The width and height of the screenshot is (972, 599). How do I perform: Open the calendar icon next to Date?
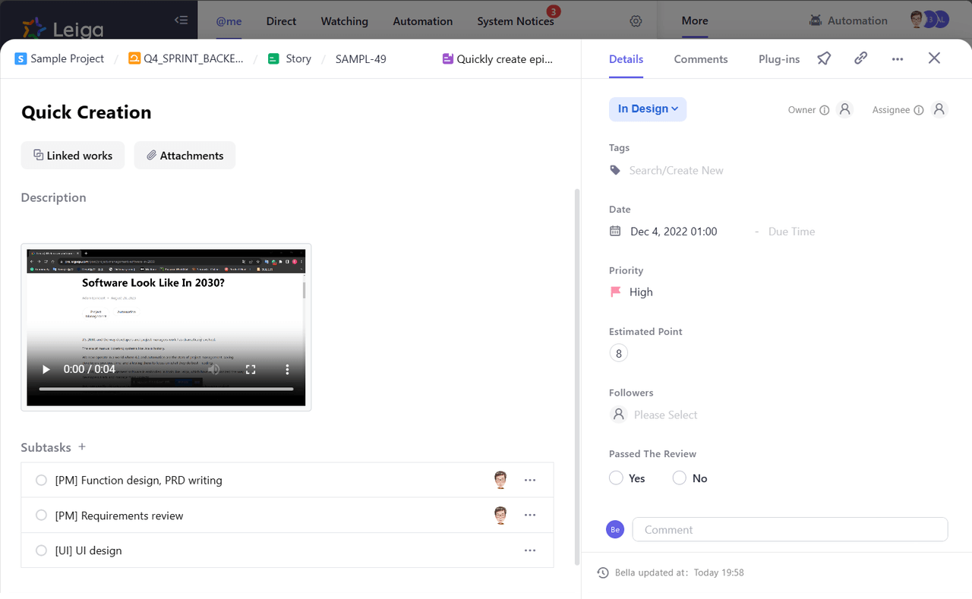click(x=615, y=231)
